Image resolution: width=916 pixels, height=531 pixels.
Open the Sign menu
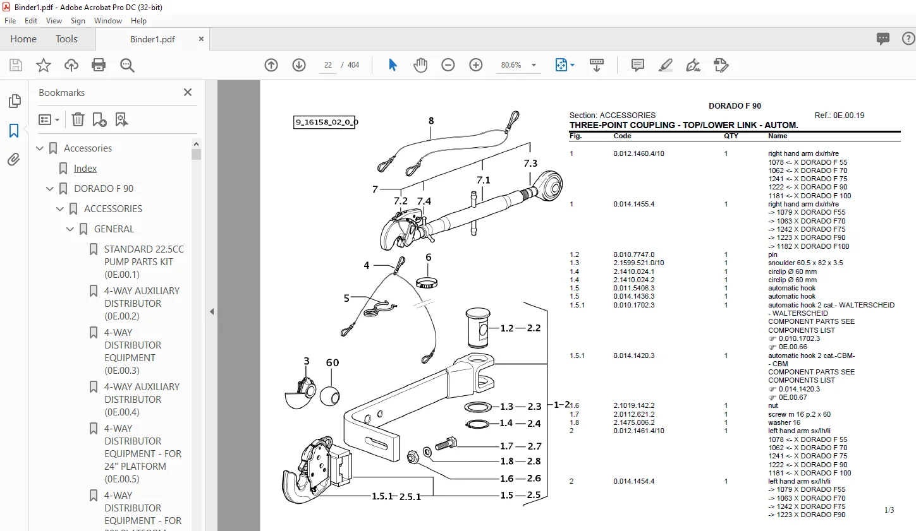(78, 21)
